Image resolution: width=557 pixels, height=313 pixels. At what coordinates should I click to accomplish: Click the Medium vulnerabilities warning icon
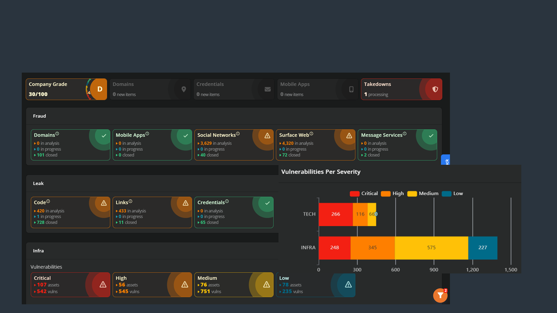(266, 285)
